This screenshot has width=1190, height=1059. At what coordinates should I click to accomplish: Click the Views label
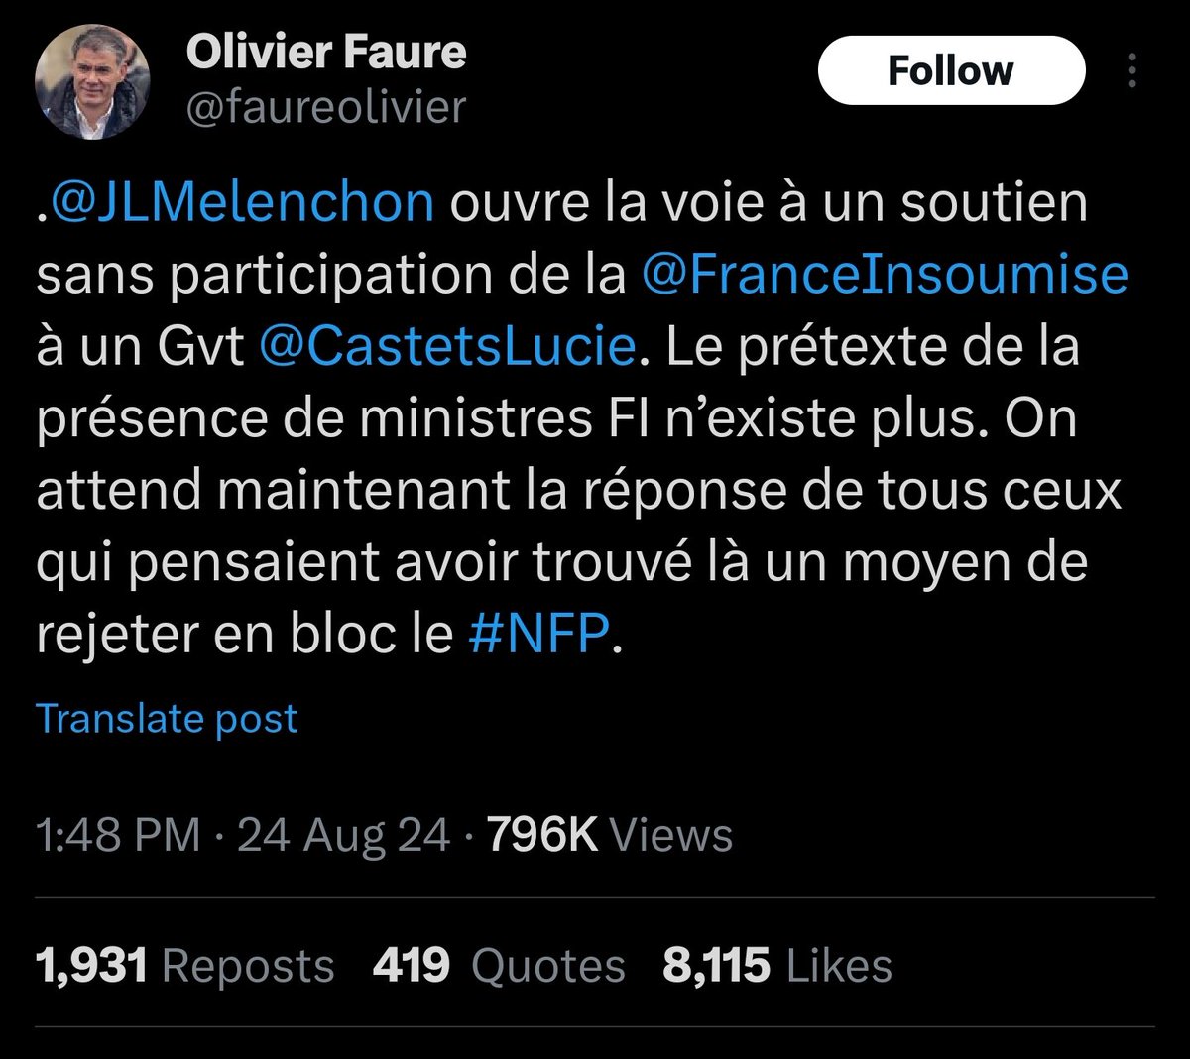tap(670, 835)
